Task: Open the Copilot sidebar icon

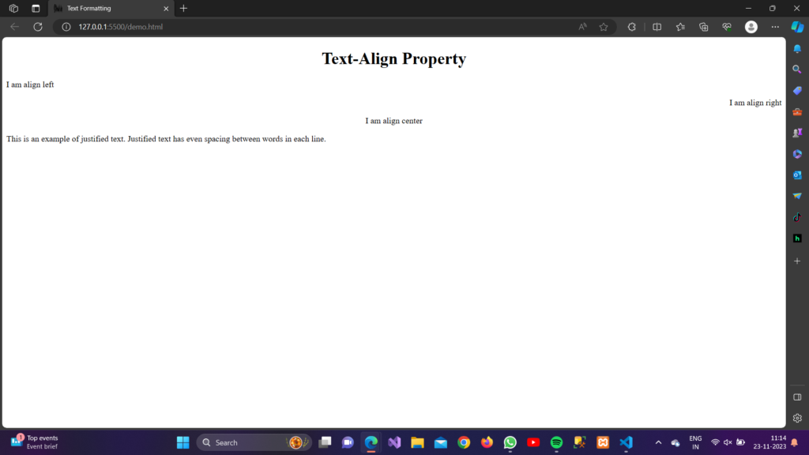Action: [x=797, y=27]
